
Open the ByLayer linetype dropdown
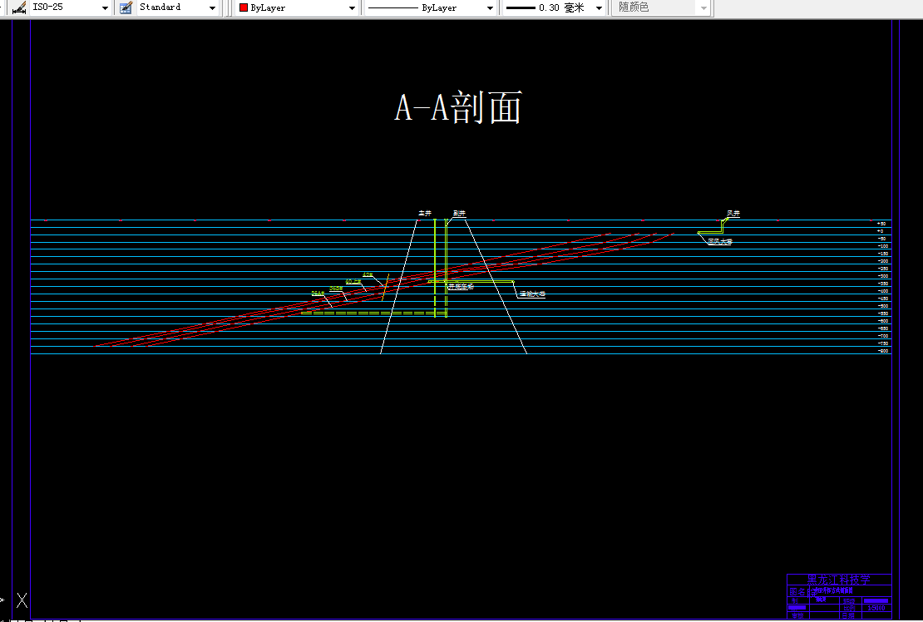[x=490, y=8]
